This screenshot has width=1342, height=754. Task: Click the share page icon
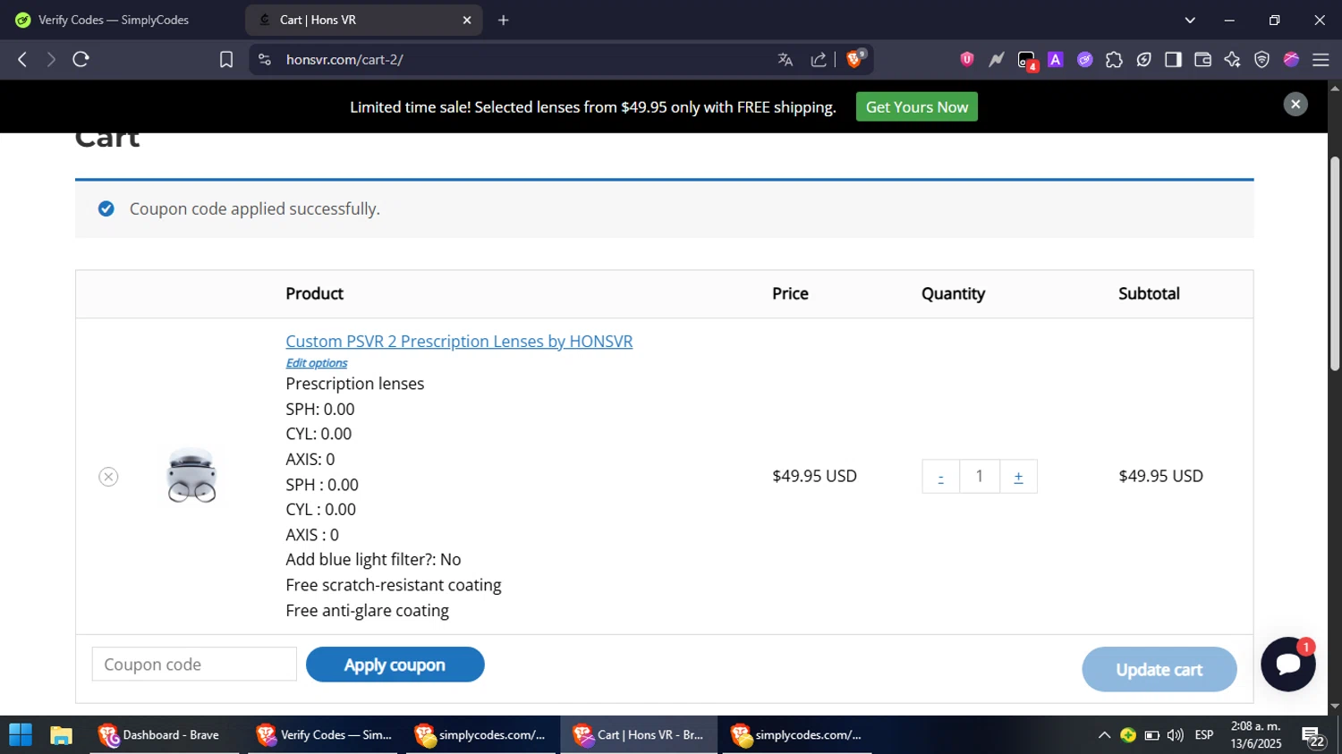point(819,60)
